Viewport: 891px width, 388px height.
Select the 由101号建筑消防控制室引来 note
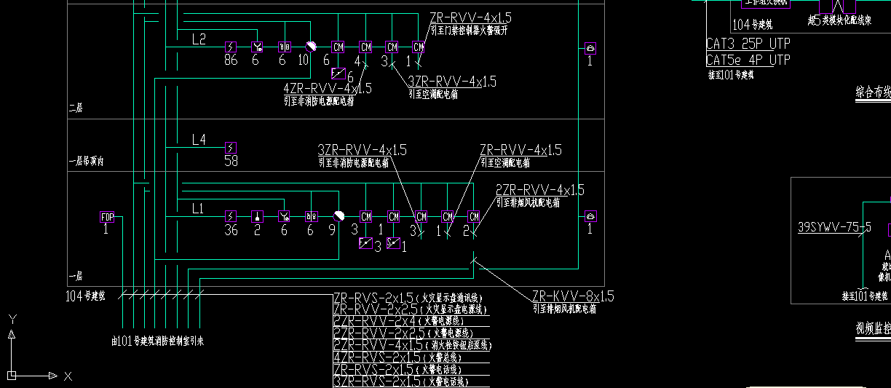[157, 340]
